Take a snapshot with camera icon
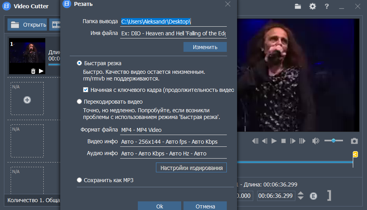The image size is (367, 210). 354,141
